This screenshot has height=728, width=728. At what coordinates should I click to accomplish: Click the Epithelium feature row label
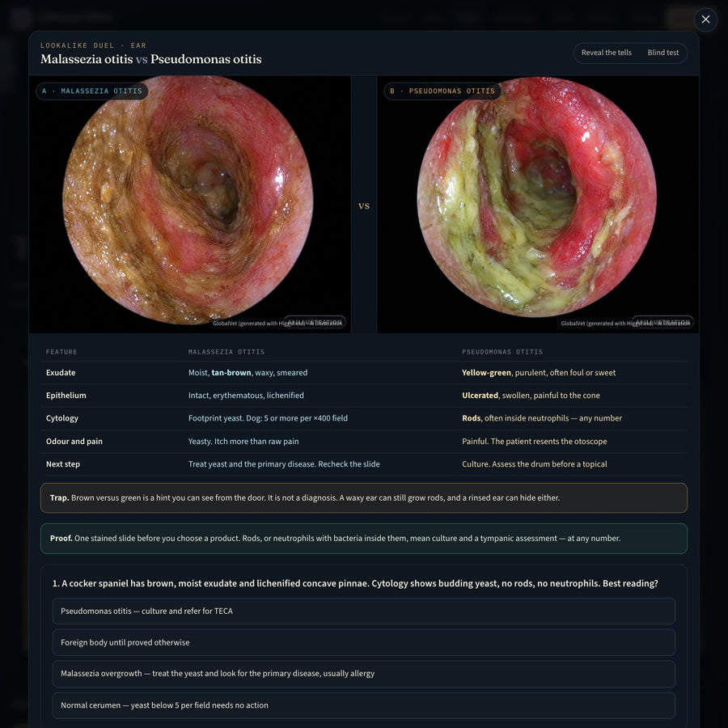(66, 396)
